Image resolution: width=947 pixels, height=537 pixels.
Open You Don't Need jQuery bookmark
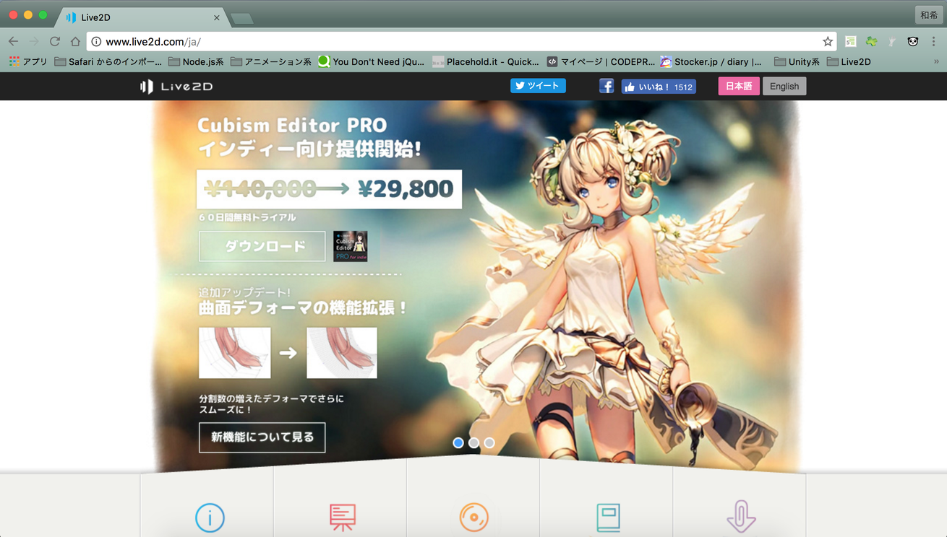372,62
